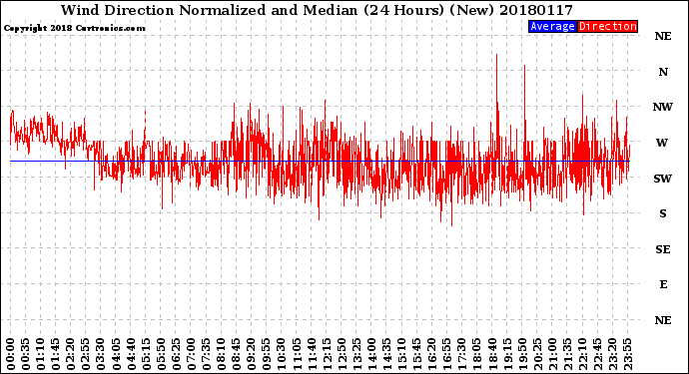Click the 01:10 time axis label
The height and width of the screenshot is (374, 689).
coord(40,354)
